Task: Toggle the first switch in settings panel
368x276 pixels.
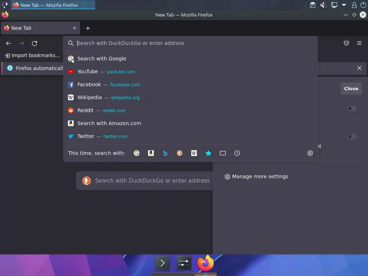Action: (352, 109)
